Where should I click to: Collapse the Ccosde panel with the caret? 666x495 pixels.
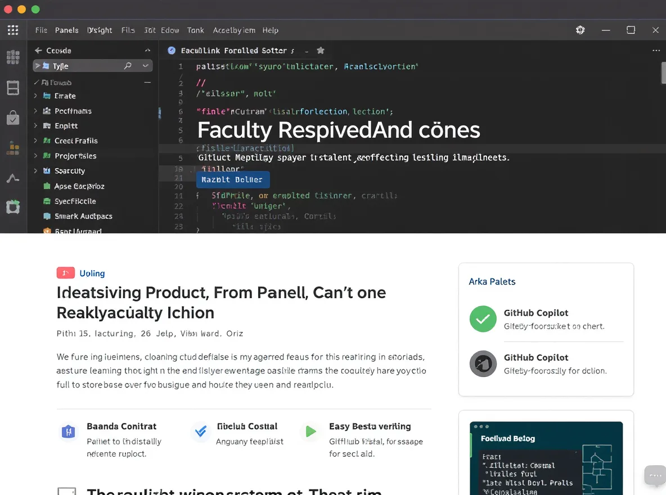tap(147, 51)
